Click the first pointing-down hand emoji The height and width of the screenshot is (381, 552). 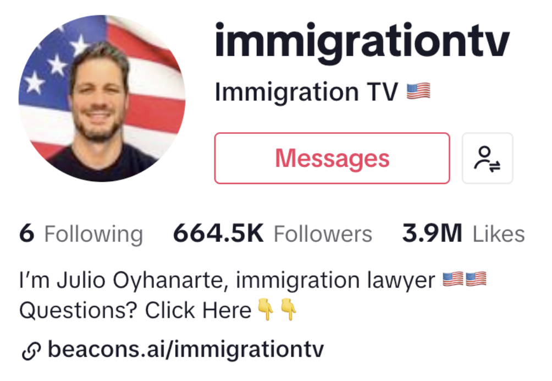click(266, 309)
